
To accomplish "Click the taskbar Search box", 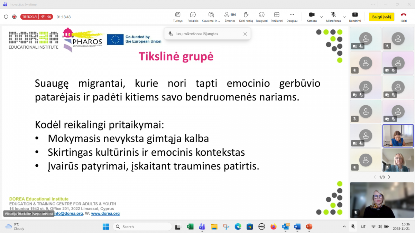I will pos(142,227).
